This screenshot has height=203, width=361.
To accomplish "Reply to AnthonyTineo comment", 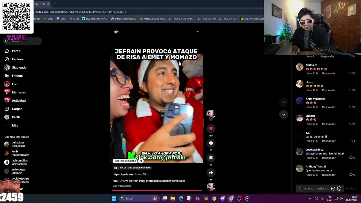I will (x=329, y=175).
